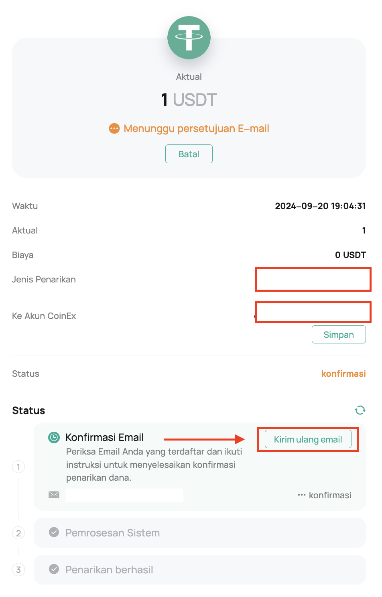Select the Penarikan berhasil step row
The image size is (382, 597).
click(x=200, y=570)
